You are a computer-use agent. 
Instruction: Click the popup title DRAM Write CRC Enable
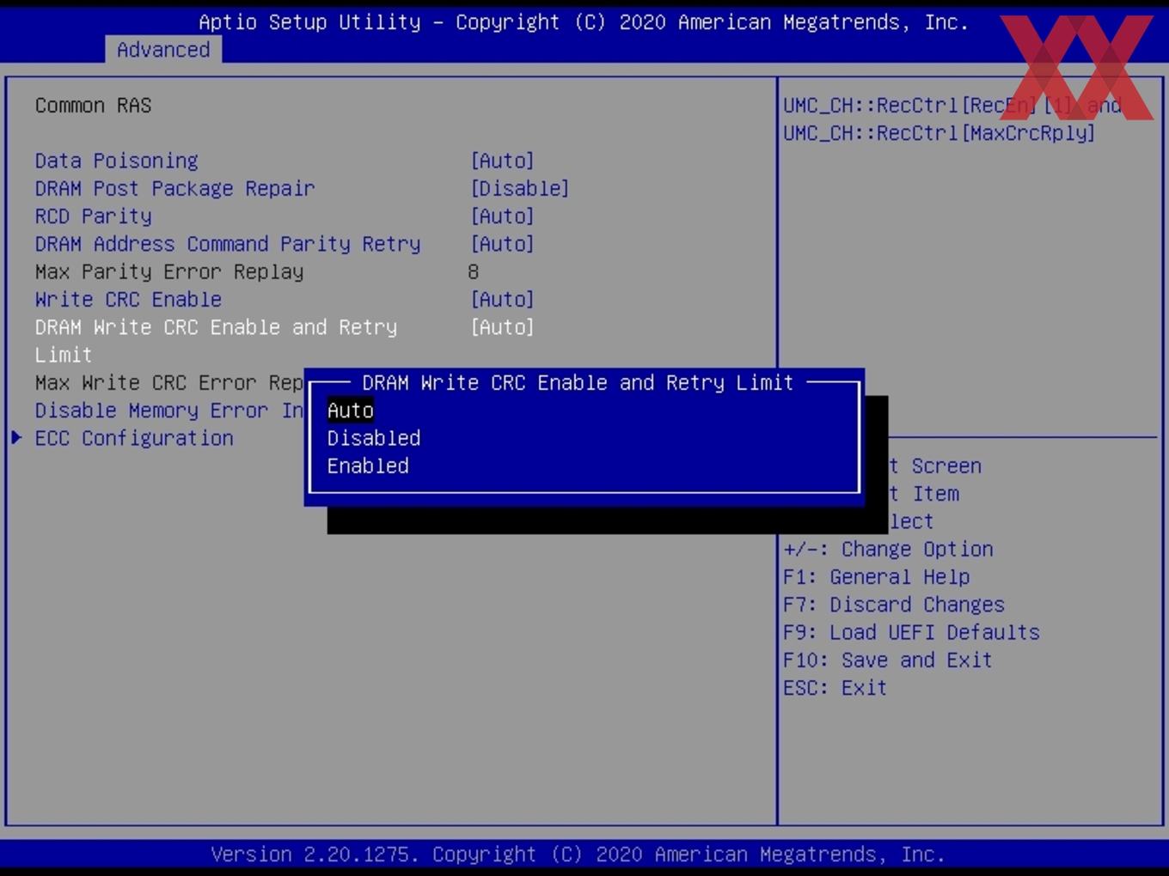[578, 382]
